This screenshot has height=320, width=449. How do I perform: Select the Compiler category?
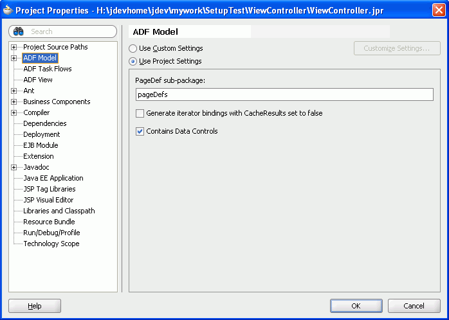click(37, 112)
